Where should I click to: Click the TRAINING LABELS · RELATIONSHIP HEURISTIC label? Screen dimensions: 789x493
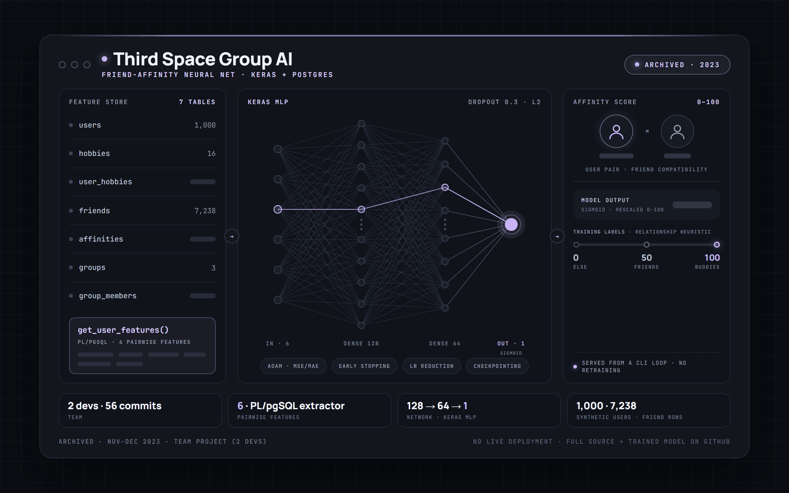[x=642, y=232]
